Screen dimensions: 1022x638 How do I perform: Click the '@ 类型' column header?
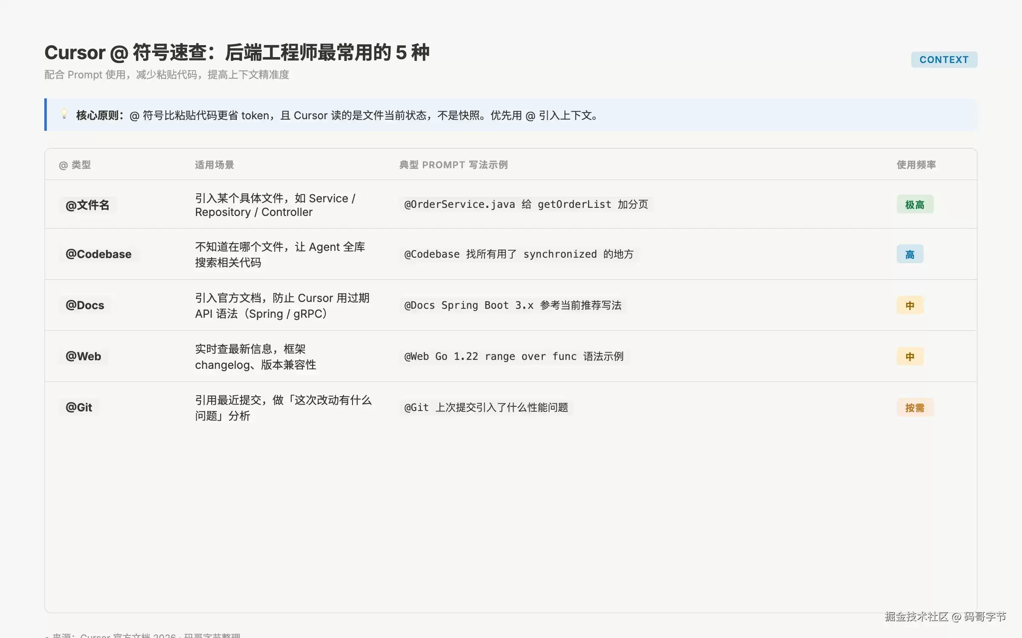pos(75,165)
